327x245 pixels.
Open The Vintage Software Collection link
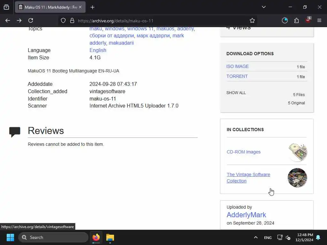[248, 178]
